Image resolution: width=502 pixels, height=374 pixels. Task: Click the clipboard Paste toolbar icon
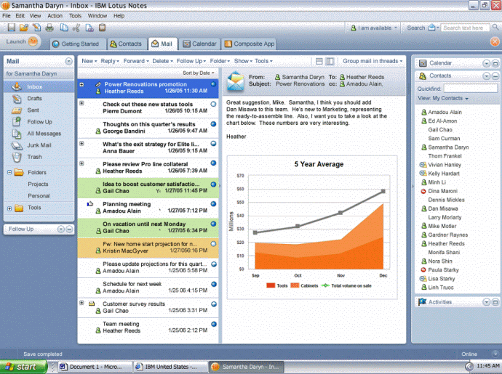pos(102,28)
